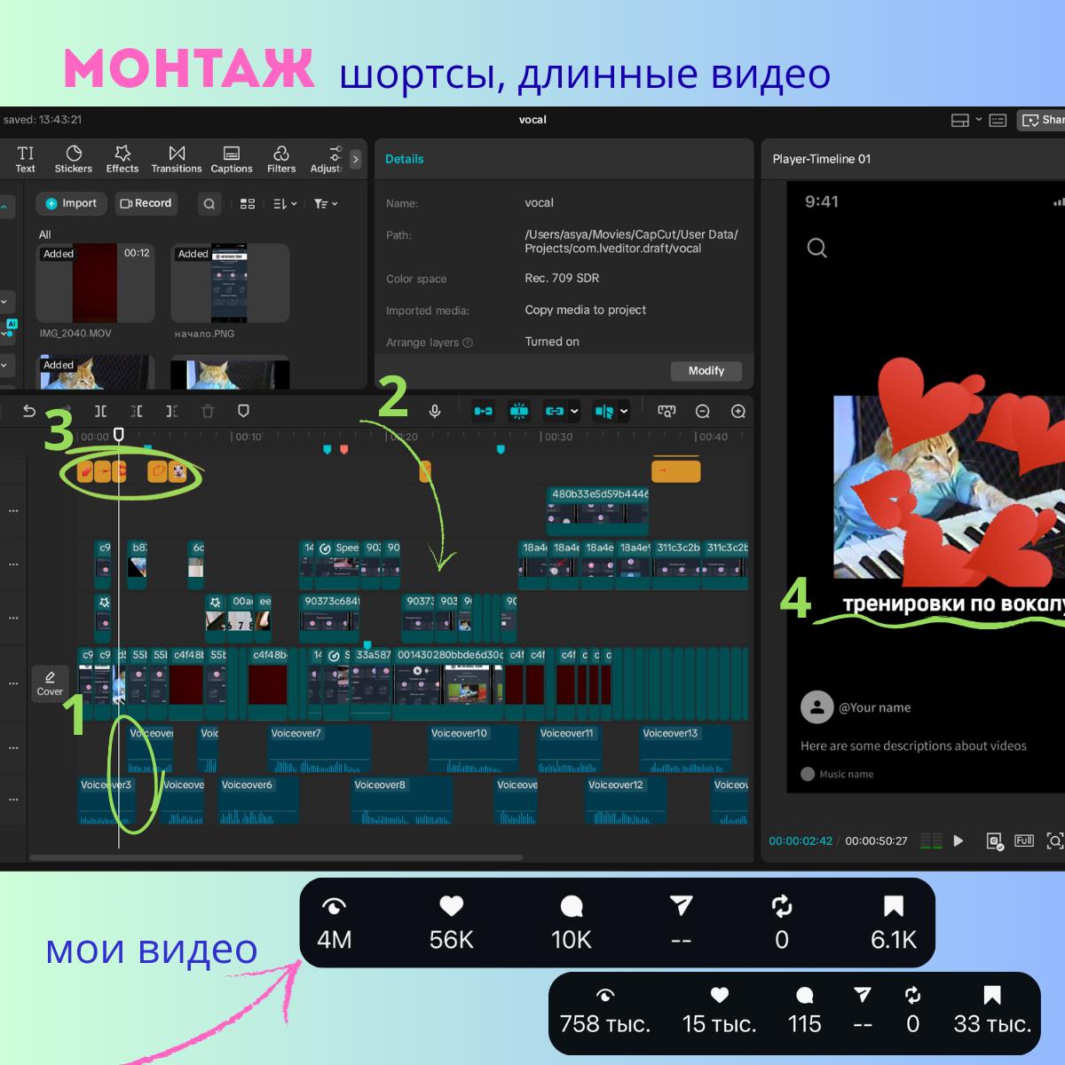Click the playhead handle on the ruler

(x=119, y=435)
